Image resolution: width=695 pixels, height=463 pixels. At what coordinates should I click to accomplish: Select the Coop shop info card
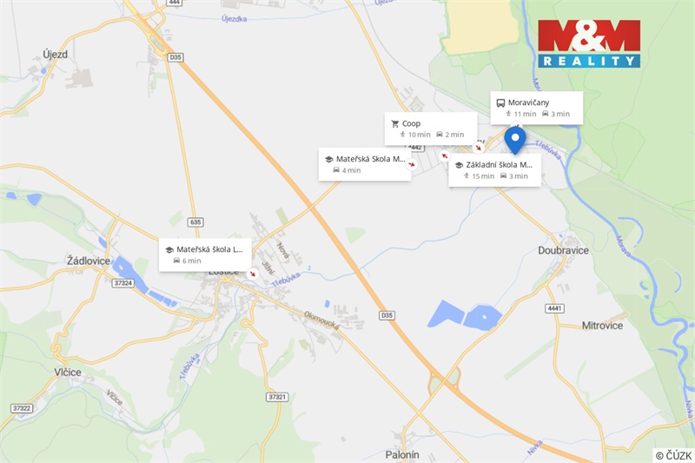pyautogui.click(x=430, y=129)
